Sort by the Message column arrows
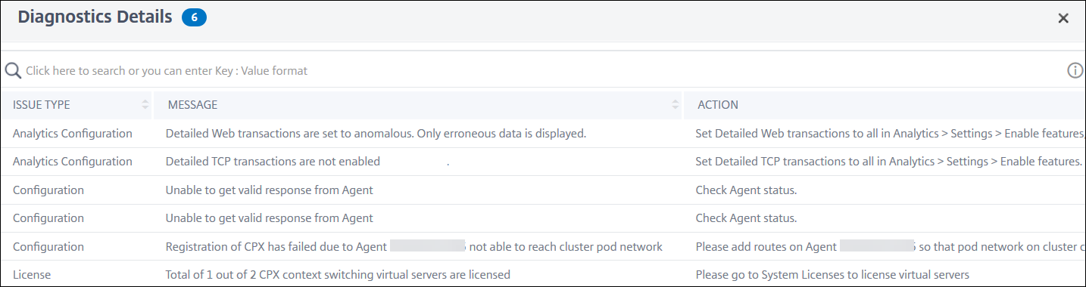 pos(675,105)
